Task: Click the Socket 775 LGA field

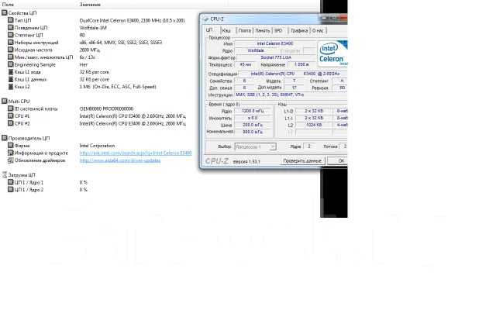Action: pyautogui.click(x=276, y=57)
